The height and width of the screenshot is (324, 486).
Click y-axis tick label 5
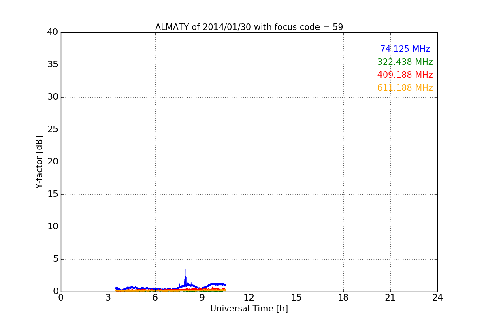(x=55, y=259)
